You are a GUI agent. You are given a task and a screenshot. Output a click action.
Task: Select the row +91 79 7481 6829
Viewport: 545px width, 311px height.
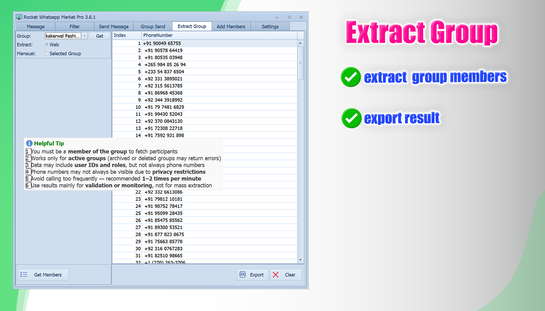click(205, 107)
